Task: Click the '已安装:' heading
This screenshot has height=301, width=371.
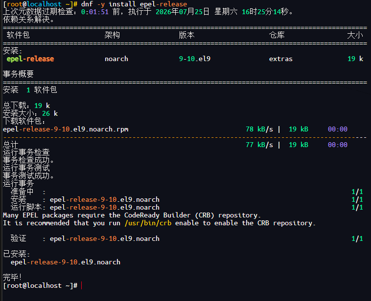Action: click(16, 254)
